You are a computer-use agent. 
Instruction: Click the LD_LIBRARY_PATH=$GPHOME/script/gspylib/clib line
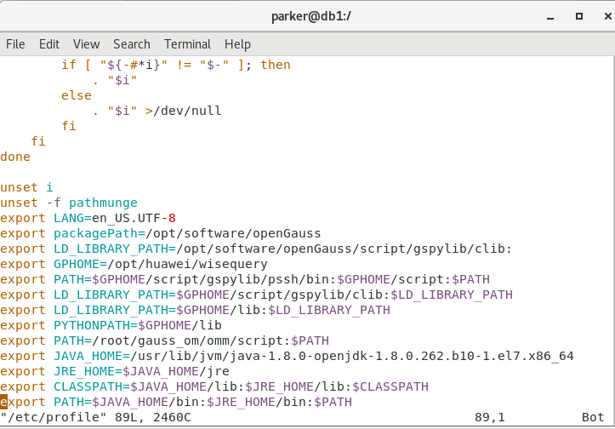256,295
